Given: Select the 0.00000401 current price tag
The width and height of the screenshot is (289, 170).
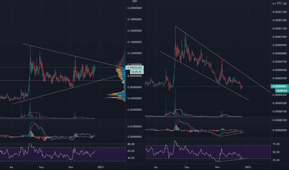Looking at the screenshot, I should click(x=280, y=86).
